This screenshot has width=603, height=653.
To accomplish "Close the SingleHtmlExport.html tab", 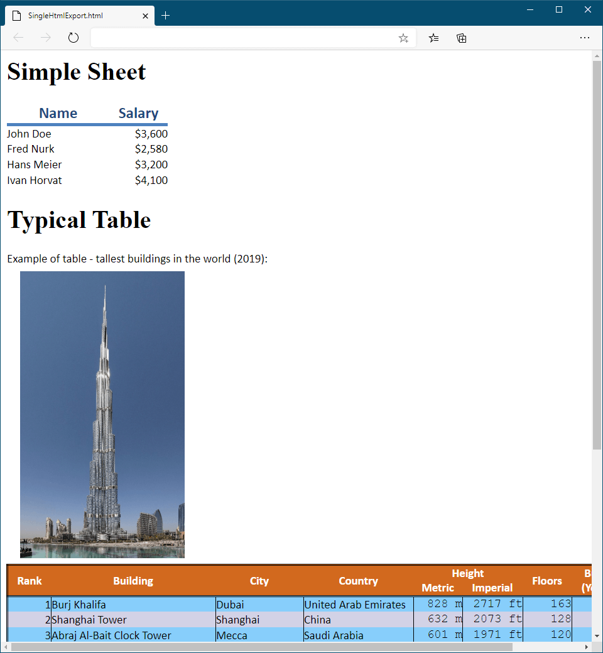I will [x=145, y=16].
